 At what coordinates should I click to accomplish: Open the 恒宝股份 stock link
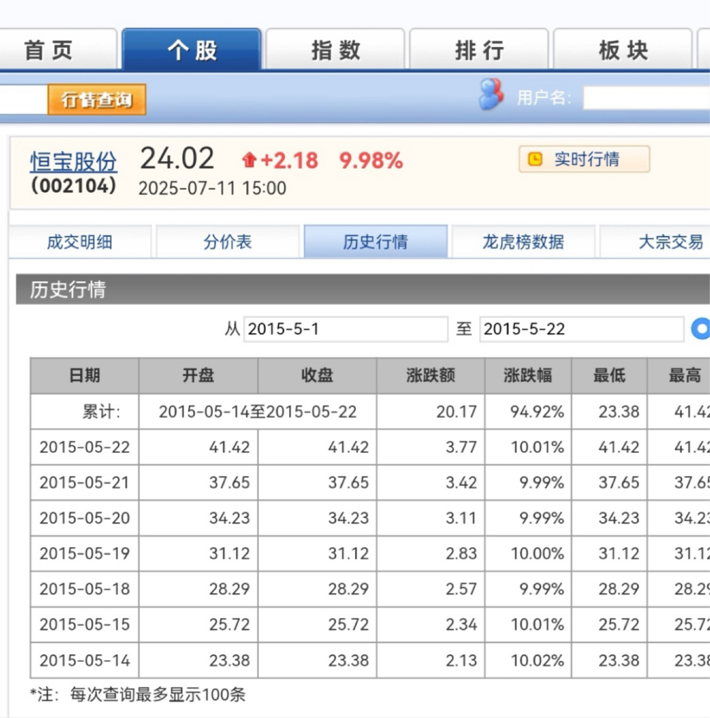point(74,162)
